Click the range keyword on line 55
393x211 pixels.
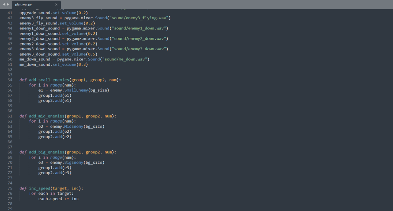[55, 85]
